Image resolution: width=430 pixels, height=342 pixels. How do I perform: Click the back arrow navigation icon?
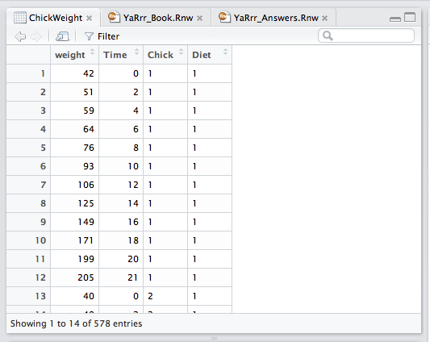(20, 36)
